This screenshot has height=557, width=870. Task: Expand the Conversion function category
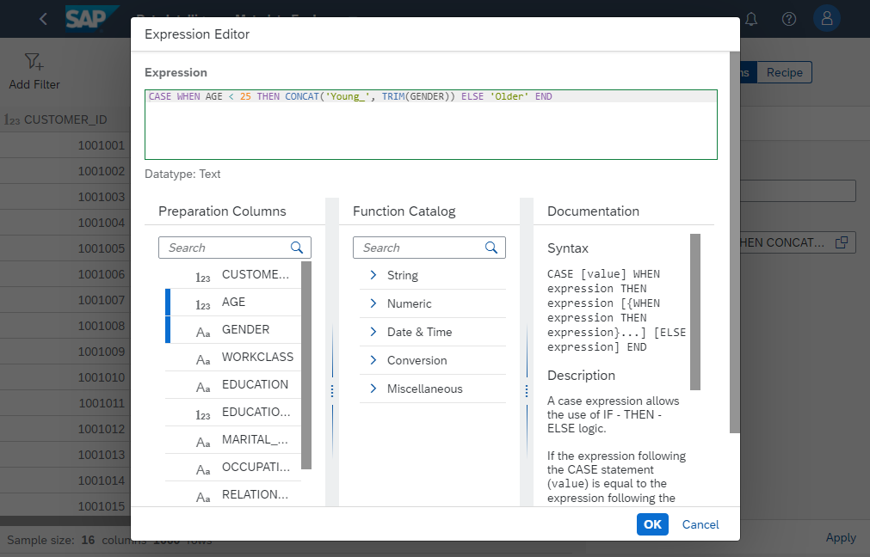tap(373, 360)
